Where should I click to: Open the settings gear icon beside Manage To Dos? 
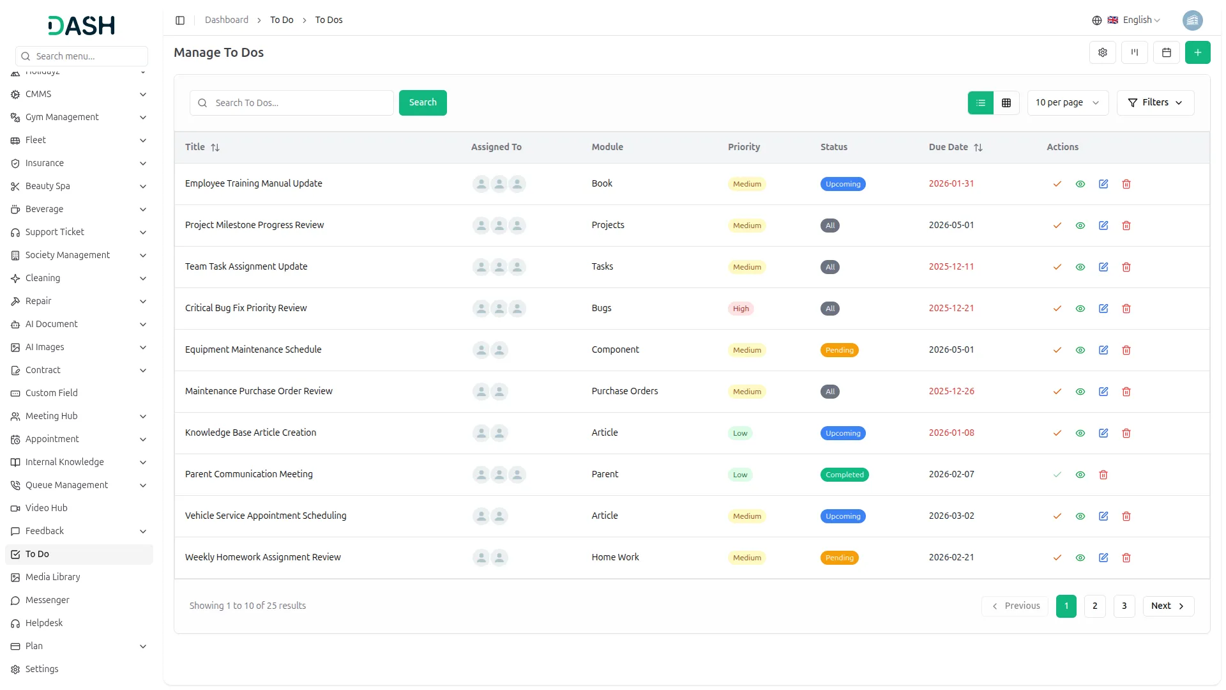click(1102, 52)
